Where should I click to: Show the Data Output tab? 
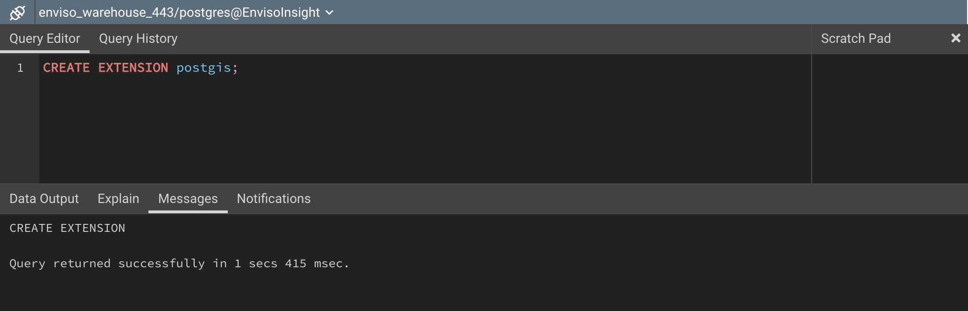coord(44,199)
